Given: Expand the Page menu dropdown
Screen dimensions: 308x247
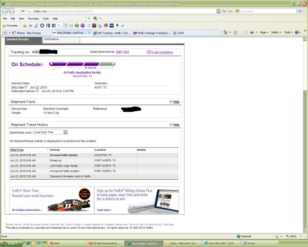Looking at the screenshot, I should point(264,32).
